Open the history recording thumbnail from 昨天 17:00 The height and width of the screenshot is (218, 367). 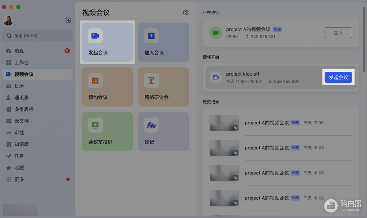224,123
